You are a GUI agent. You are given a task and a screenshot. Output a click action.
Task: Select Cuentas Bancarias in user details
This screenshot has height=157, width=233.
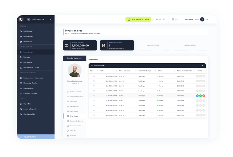click(76, 96)
